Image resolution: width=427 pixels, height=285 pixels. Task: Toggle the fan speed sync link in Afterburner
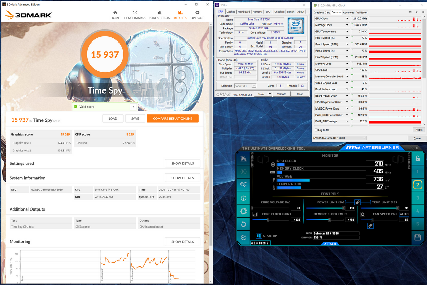(x=370, y=225)
